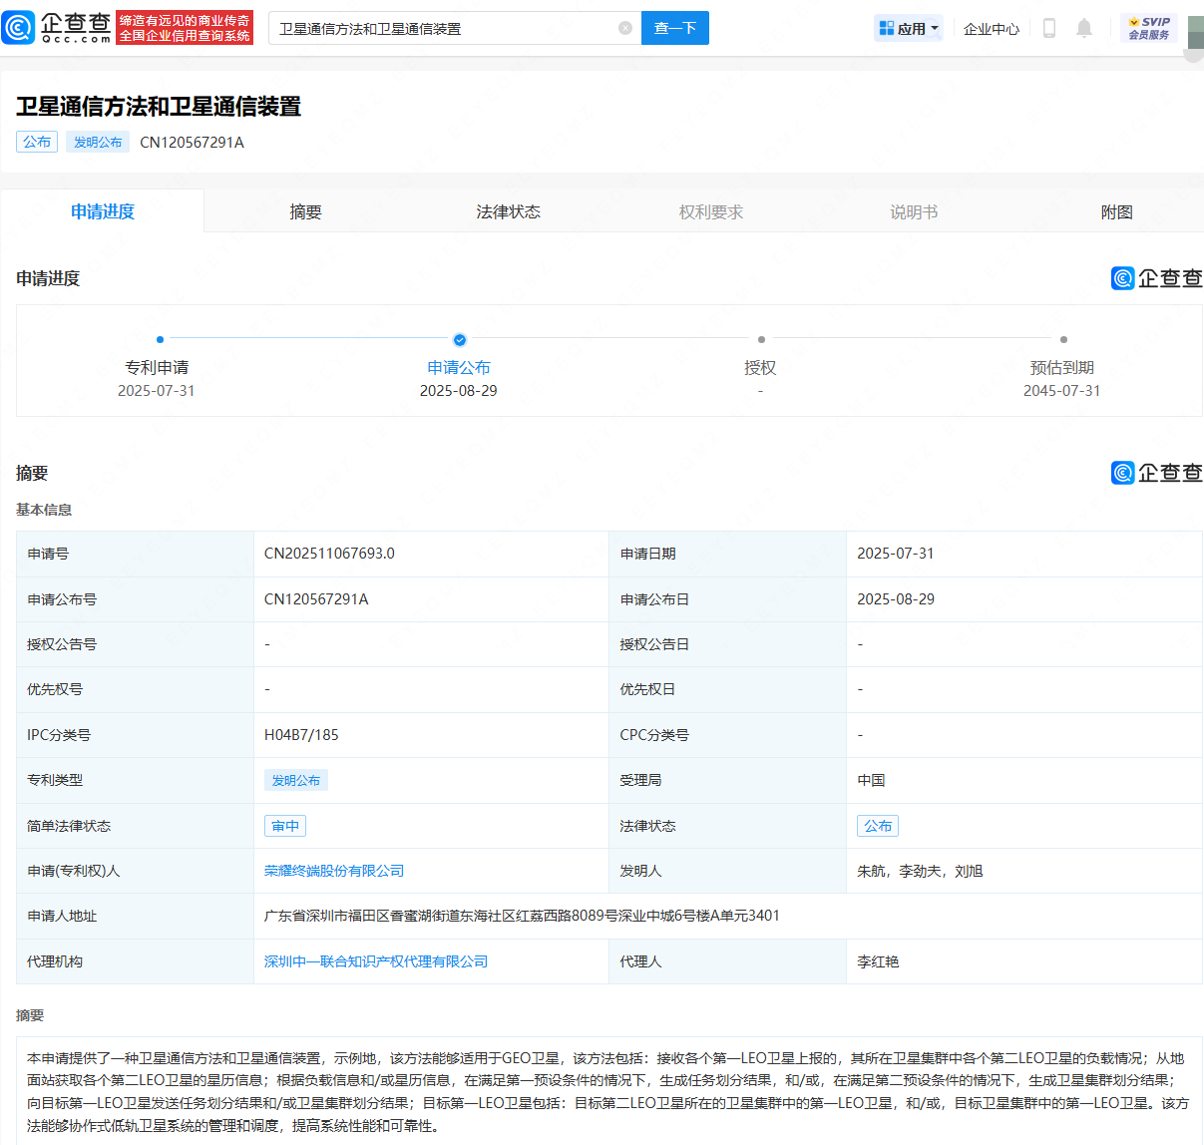Open the mobile app phone icon
The image size is (1204, 1145).
(x=1048, y=28)
